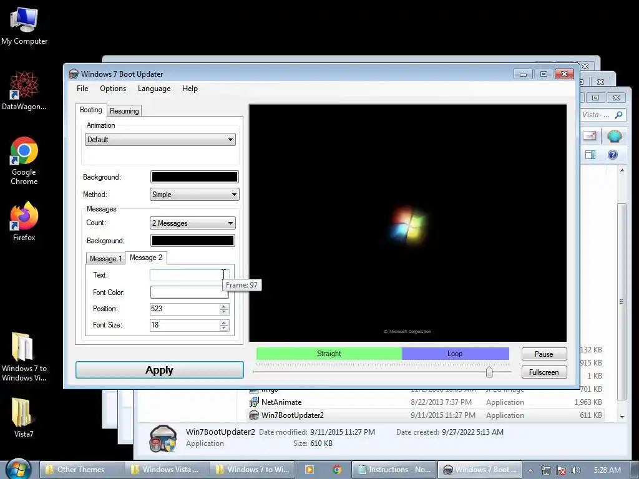
Task: Open the Other Themes taskbar window
Action: click(x=80, y=470)
